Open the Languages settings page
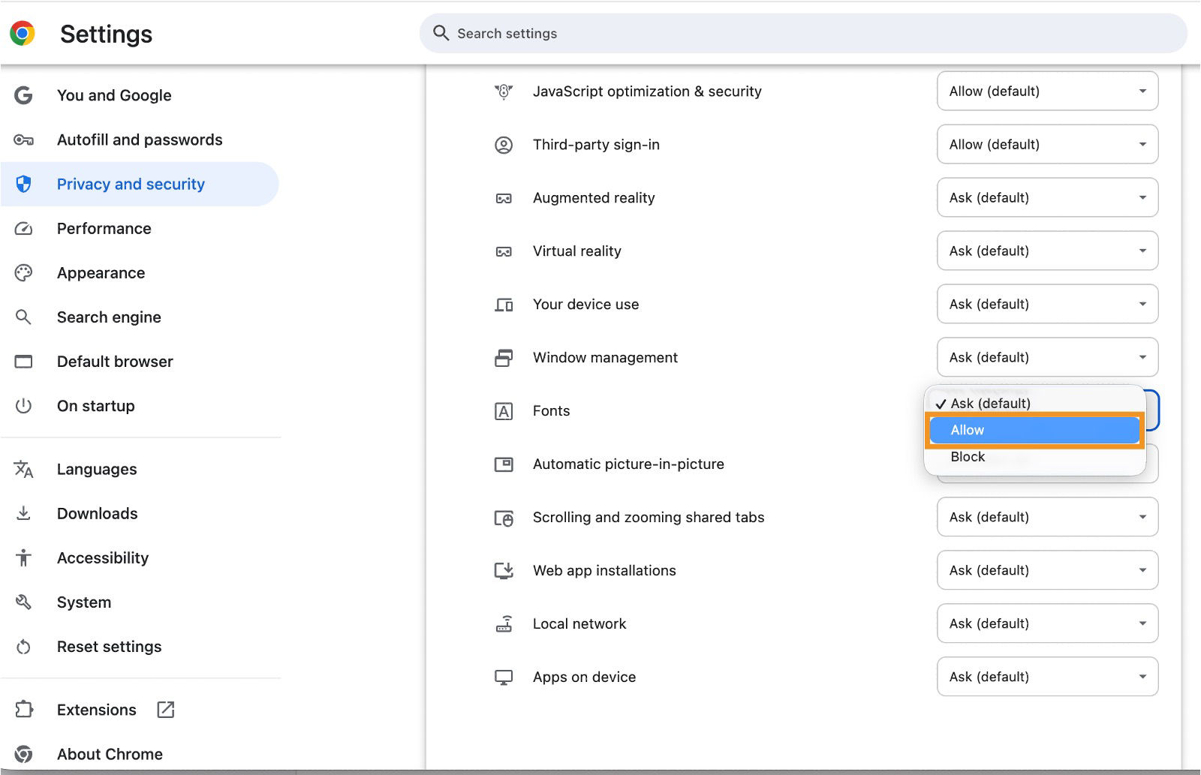 97,469
